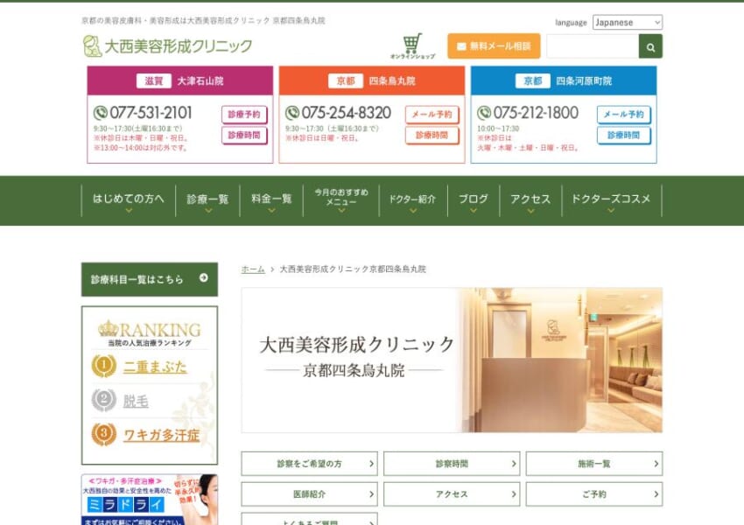Click the 診察をご希望の方 button
This screenshot has height=525, width=744.
(309, 464)
